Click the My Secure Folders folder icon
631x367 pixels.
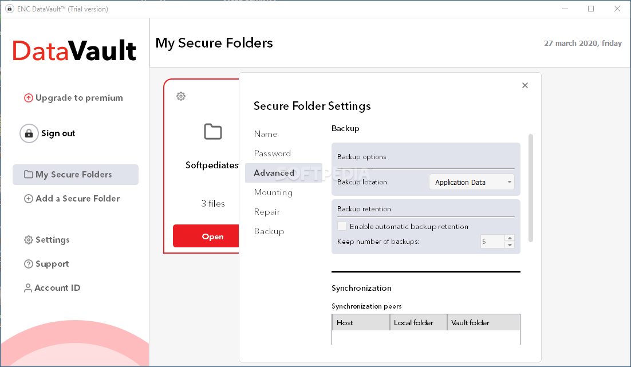tap(28, 174)
